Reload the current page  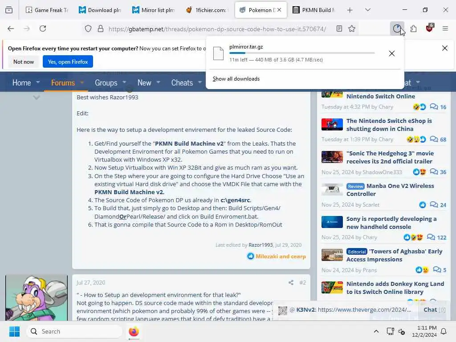coord(43,28)
